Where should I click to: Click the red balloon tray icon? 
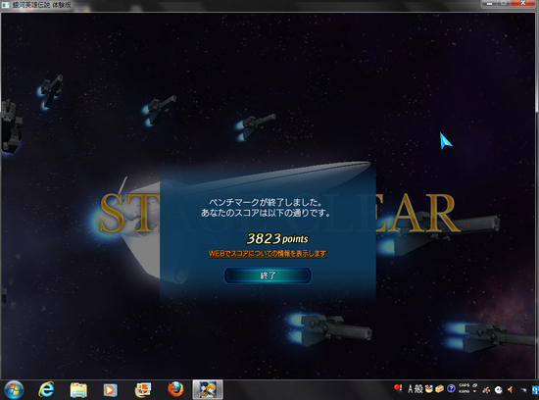pyautogui.click(x=398, y=388)
